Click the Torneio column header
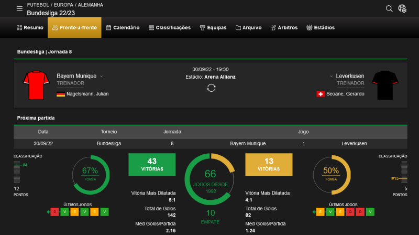419x235 pixels. pyautogui.click(x=109, y=132)
